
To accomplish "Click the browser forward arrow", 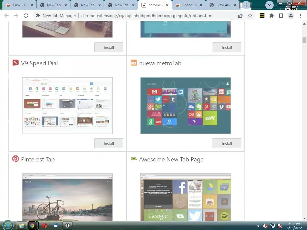I will (x=16, y=16).
